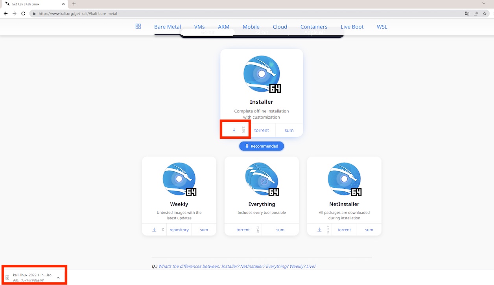Image resolution: width=494 pixels, height=285 pixels.
Task: Select the 32-bit architecture toggle
Action: pyautogui.click(x=262, y=33)
